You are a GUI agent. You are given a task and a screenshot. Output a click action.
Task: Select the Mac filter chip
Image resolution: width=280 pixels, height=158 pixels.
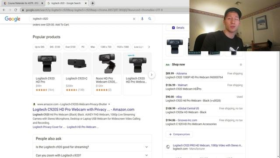[x=93, y=47]
